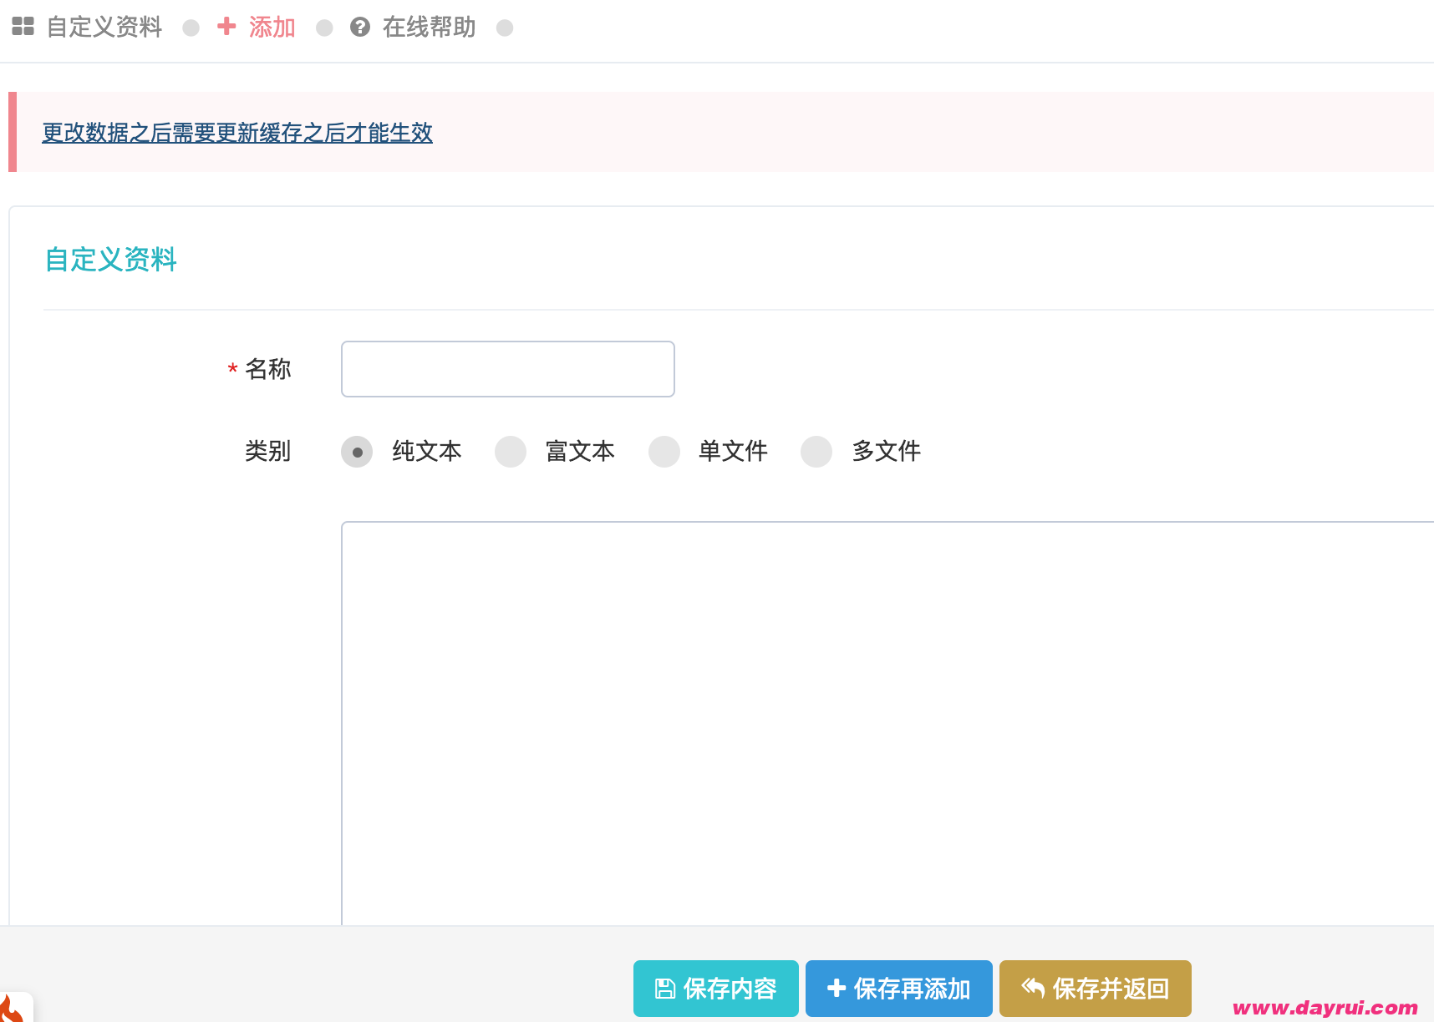This screenshot has height=1022, width=1434.
Task: Click the question mark help icon
Action: pos(360,28)
